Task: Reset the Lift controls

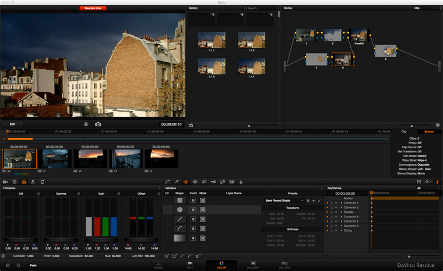Action: coord(38,194)
